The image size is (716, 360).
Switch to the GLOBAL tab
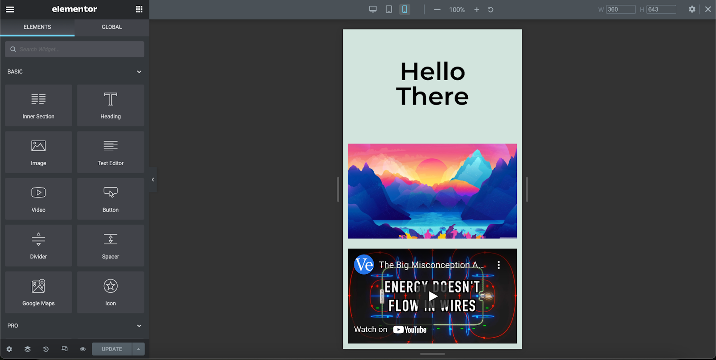point(112,27)
